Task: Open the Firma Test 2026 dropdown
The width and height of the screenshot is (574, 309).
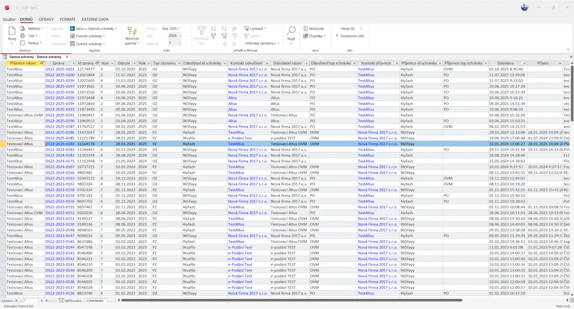Action: pos(170,28)
